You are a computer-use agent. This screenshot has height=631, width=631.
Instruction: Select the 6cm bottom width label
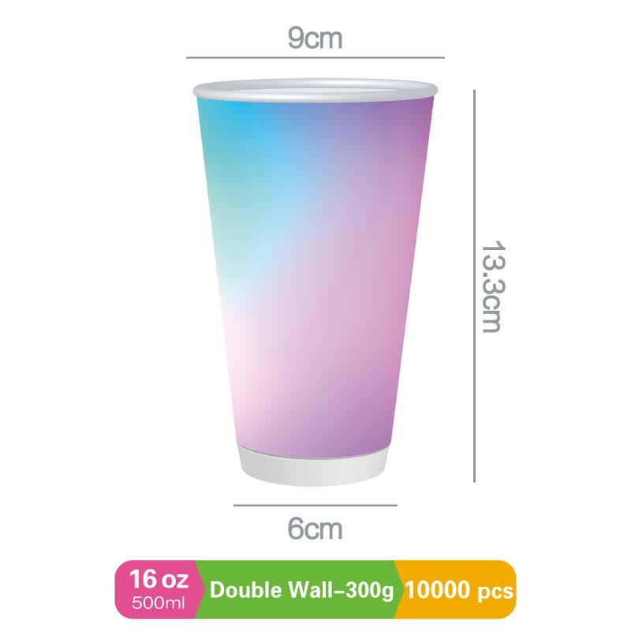315,528
